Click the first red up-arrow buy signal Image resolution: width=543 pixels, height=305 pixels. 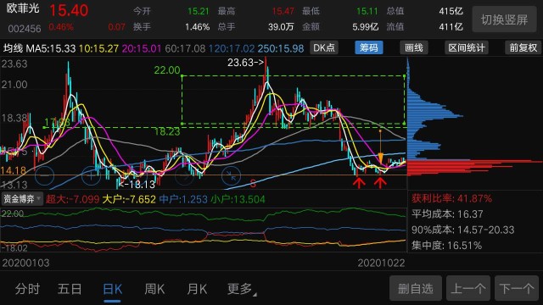click(359, 183)
